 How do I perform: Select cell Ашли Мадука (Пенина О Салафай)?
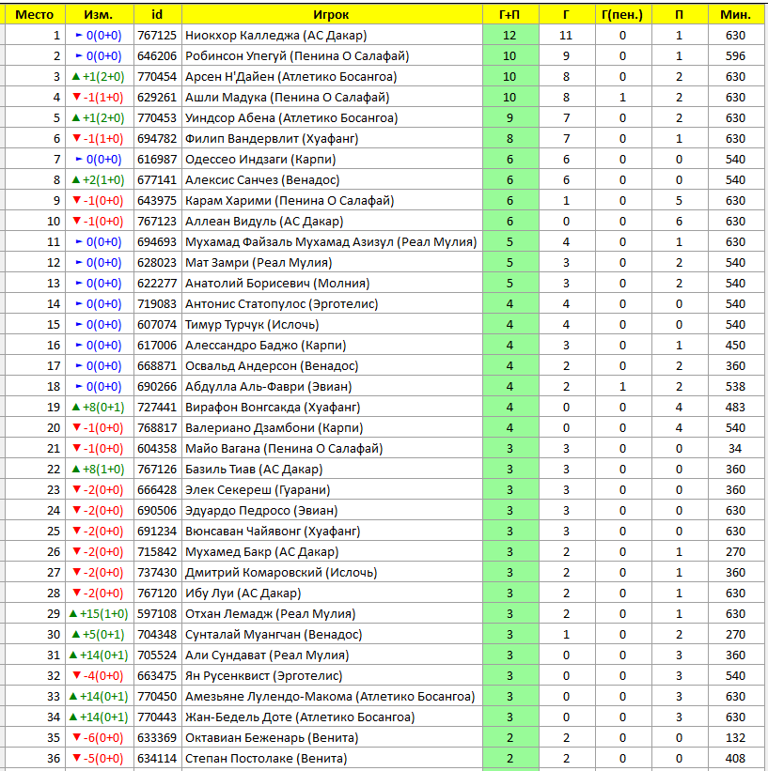pos(332,98)
